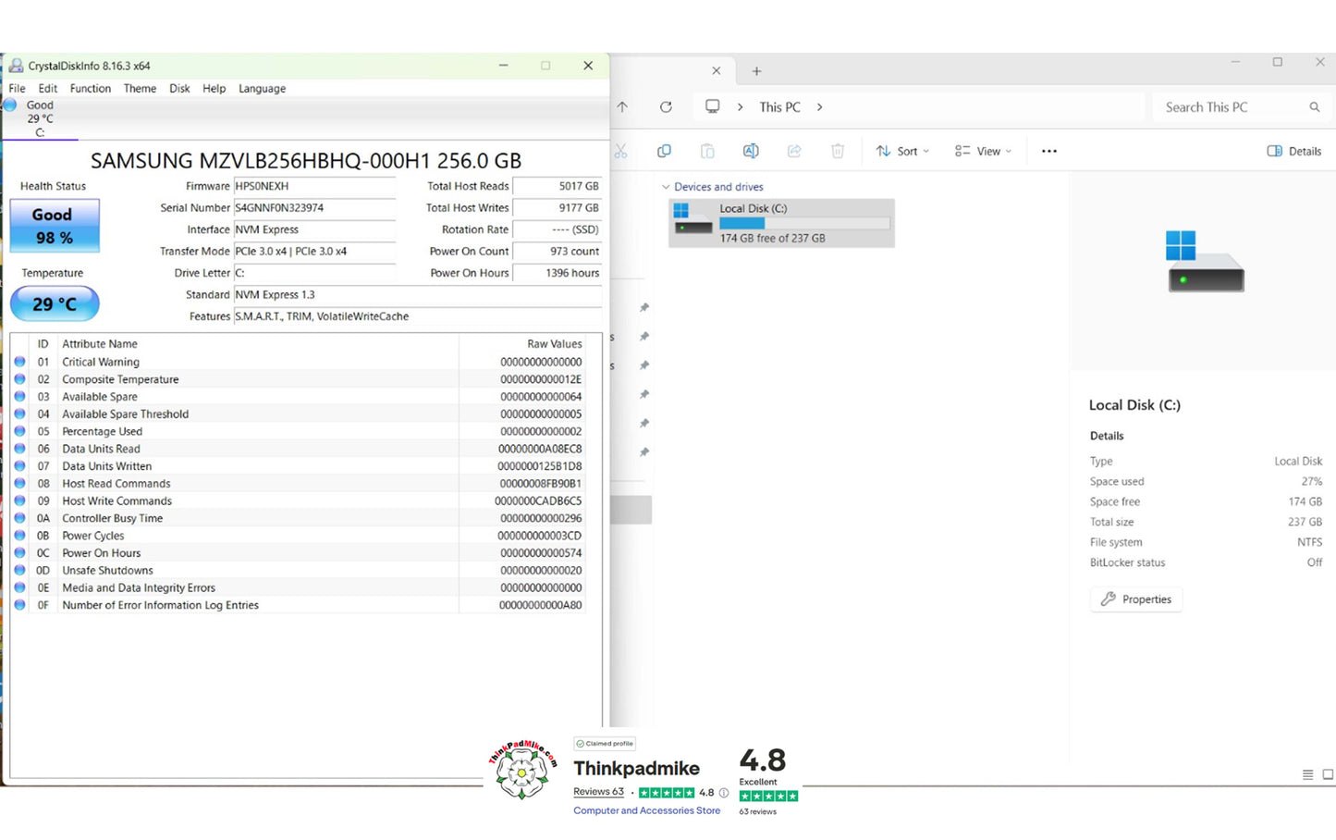Open the Sort dropdown

pos(901,152)
